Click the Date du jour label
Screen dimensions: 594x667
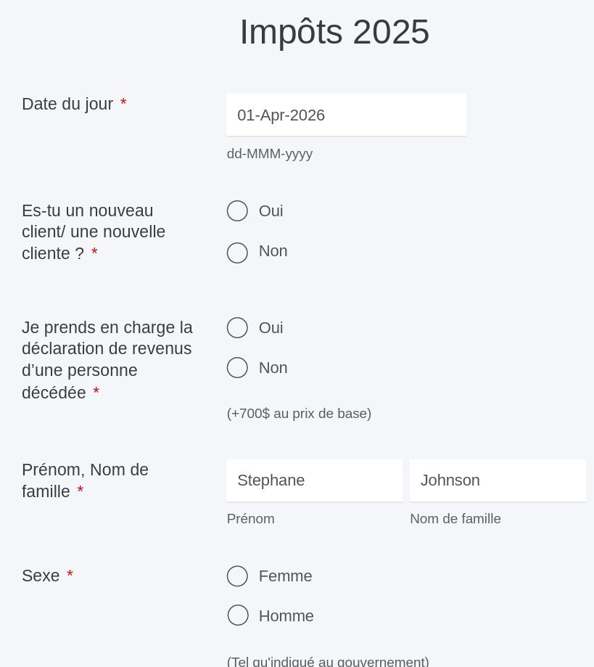[x=67, y=104]
